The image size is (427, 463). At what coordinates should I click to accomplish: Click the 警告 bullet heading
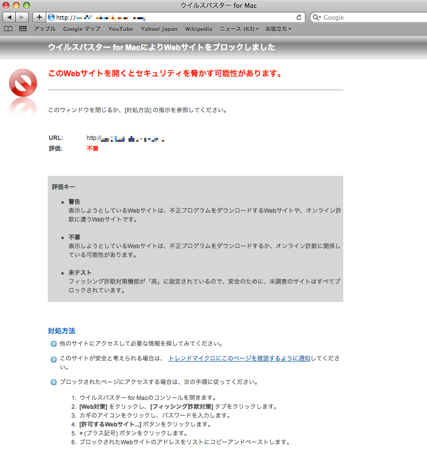pyautogui.click(x=74, y=201)
